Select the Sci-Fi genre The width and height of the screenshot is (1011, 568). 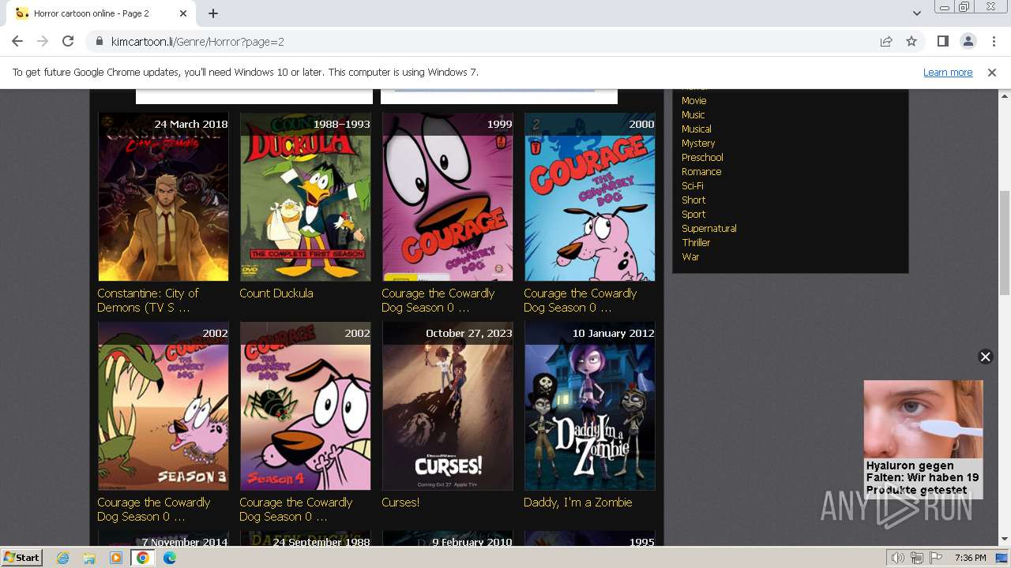[x=693, y=185]
